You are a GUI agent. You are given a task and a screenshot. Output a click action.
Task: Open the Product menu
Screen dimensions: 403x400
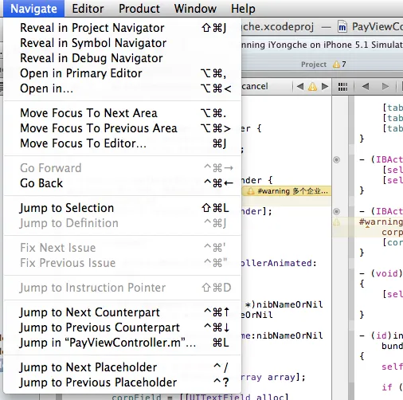(x=139, y=9)
